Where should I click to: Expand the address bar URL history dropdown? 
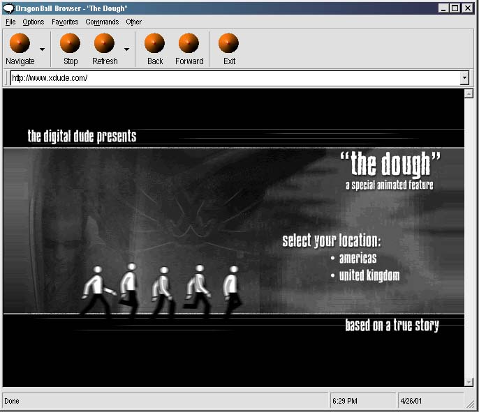point(464,78)
